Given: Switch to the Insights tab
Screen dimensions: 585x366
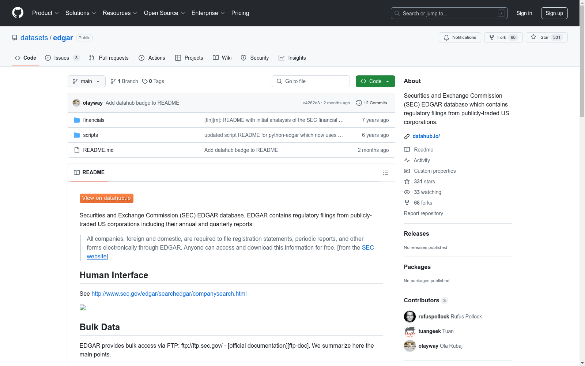Looking at the screenshot, I should [x=292, y=58].
